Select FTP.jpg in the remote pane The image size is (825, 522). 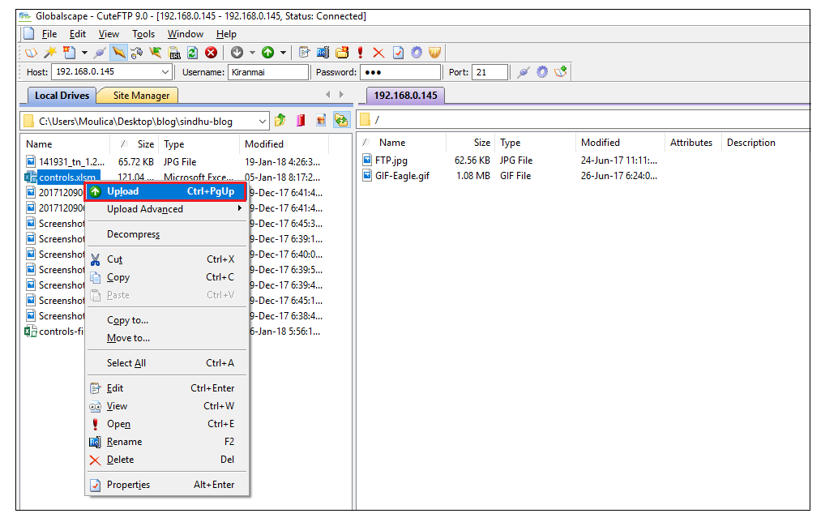click(391, 160)
